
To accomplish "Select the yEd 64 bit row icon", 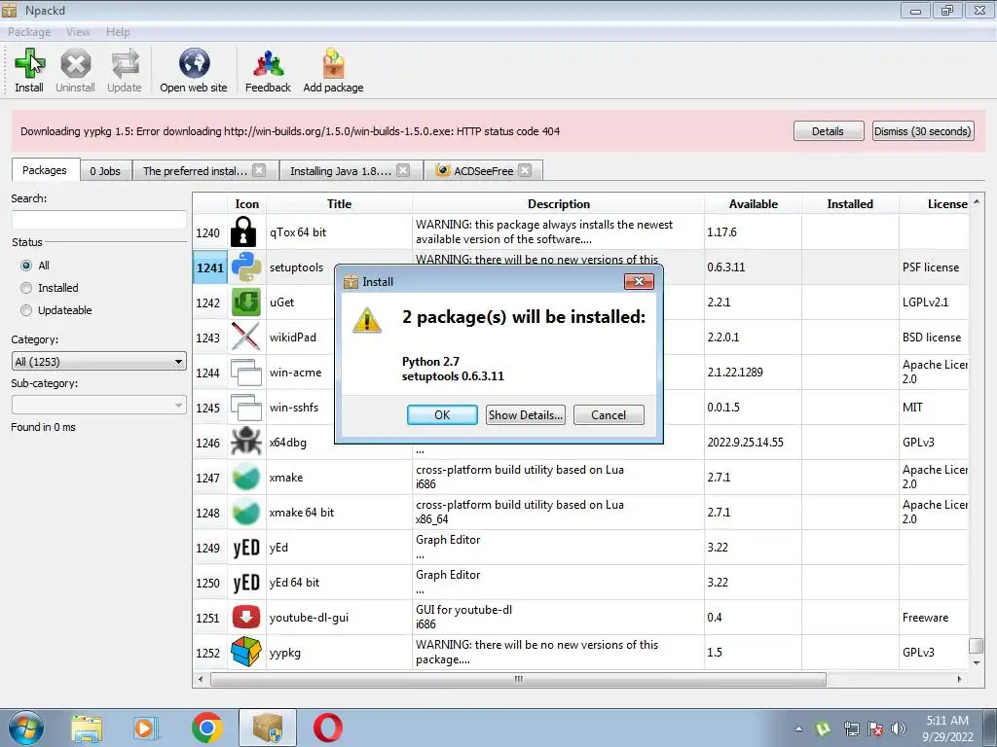I will [245, 583].
